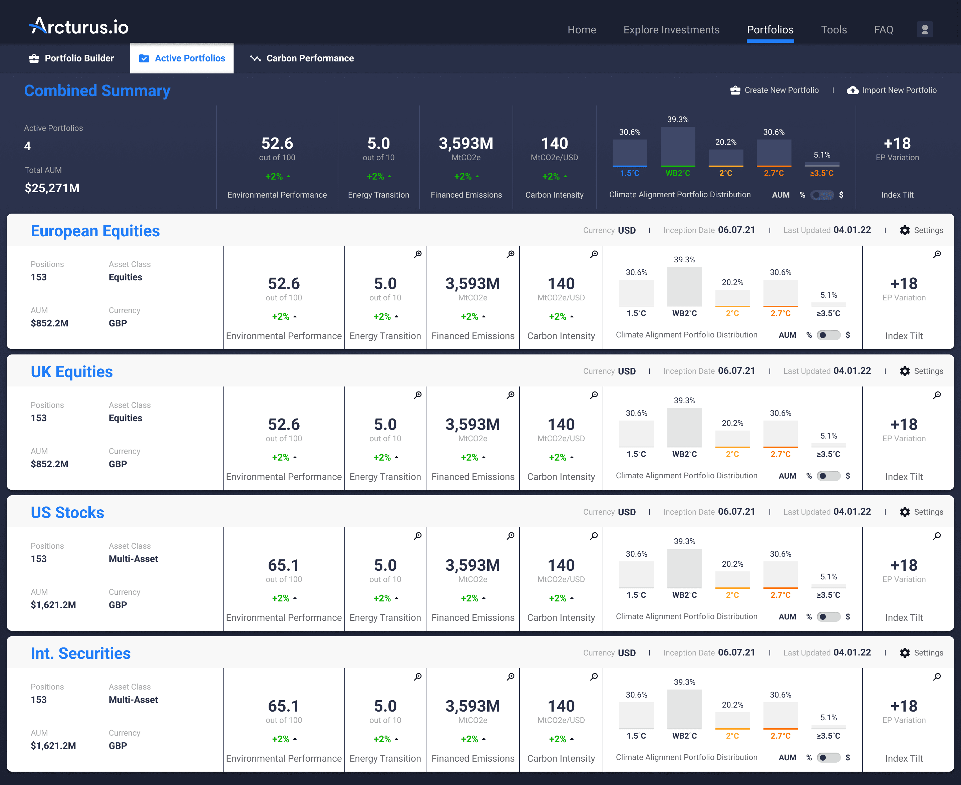Image resolution: width=961 pixels, height=785 pixels.
Task: Zoom into Int. Securities Carbon Intensity card
Action: 594,677
